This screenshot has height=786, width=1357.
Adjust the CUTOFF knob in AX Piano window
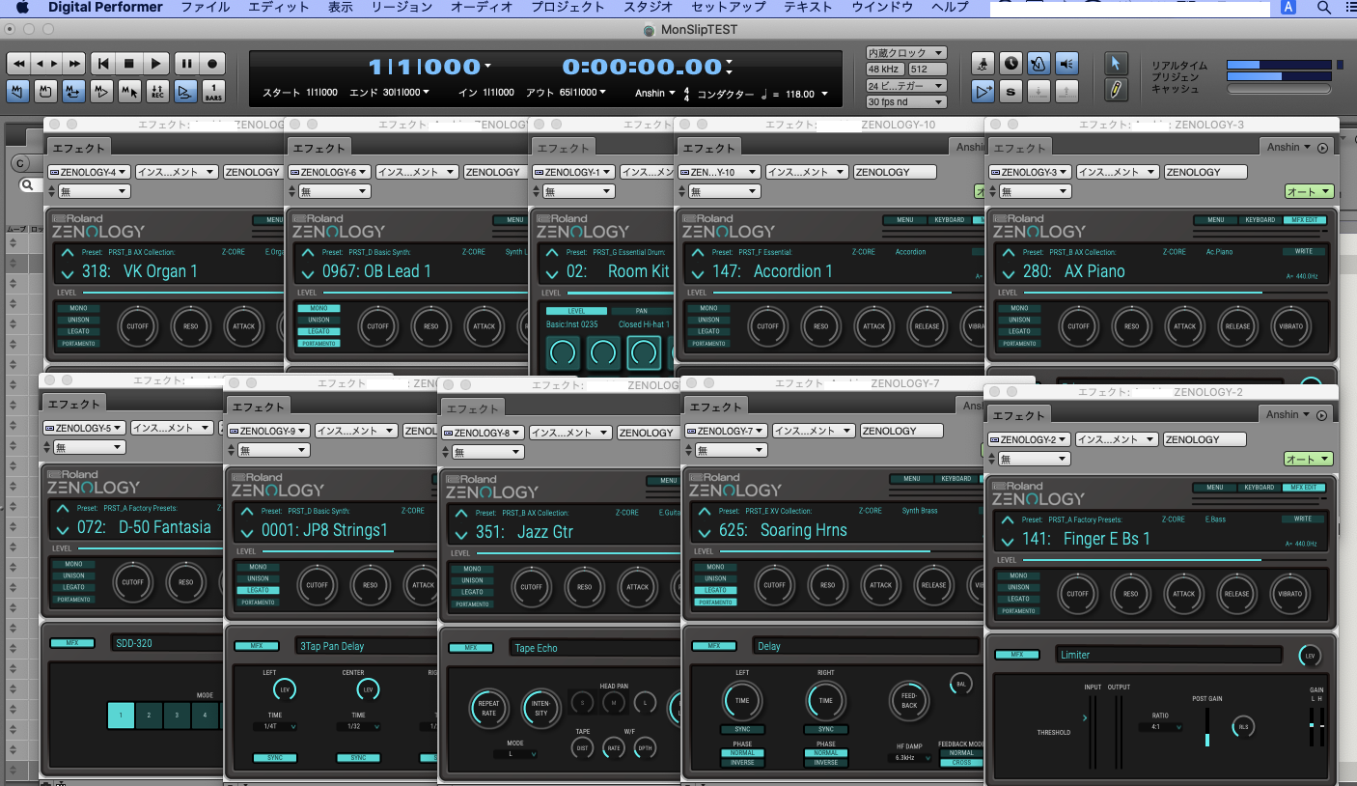(1078, 326)
